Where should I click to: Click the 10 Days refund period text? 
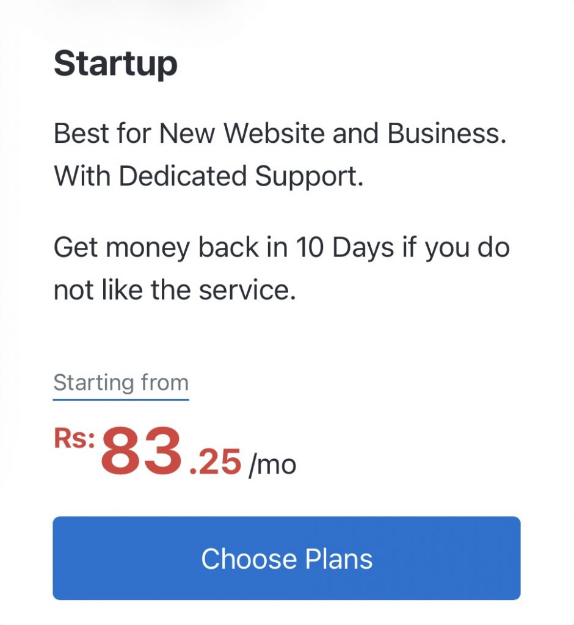coord(344,248)
